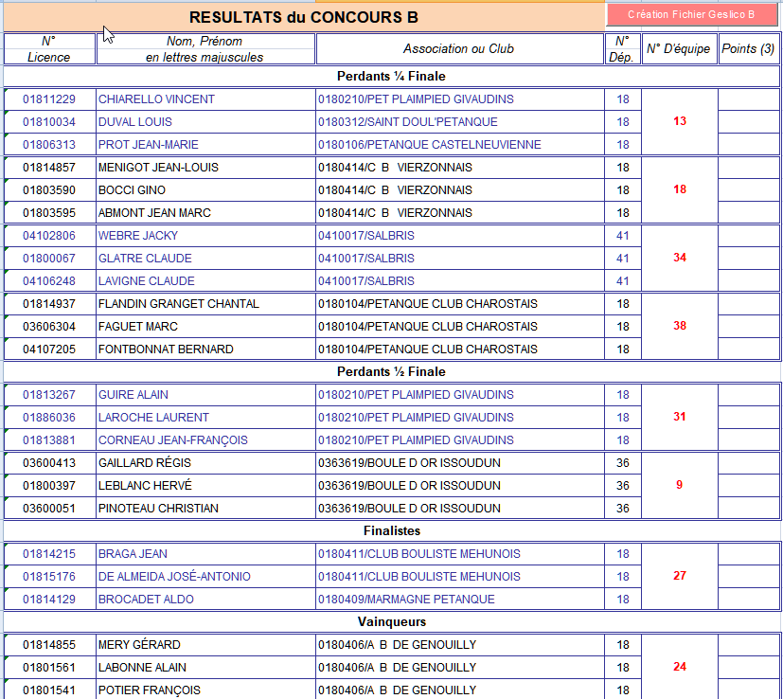Click the N° Licence column header

48,49
